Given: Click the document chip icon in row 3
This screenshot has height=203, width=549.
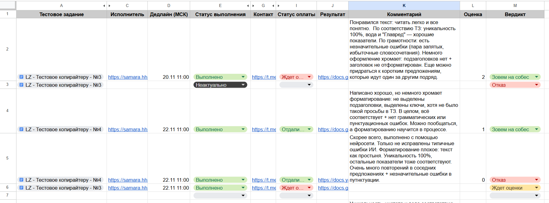Looking at the screenshot, I should pyautogui.click(x=21, y=85).
